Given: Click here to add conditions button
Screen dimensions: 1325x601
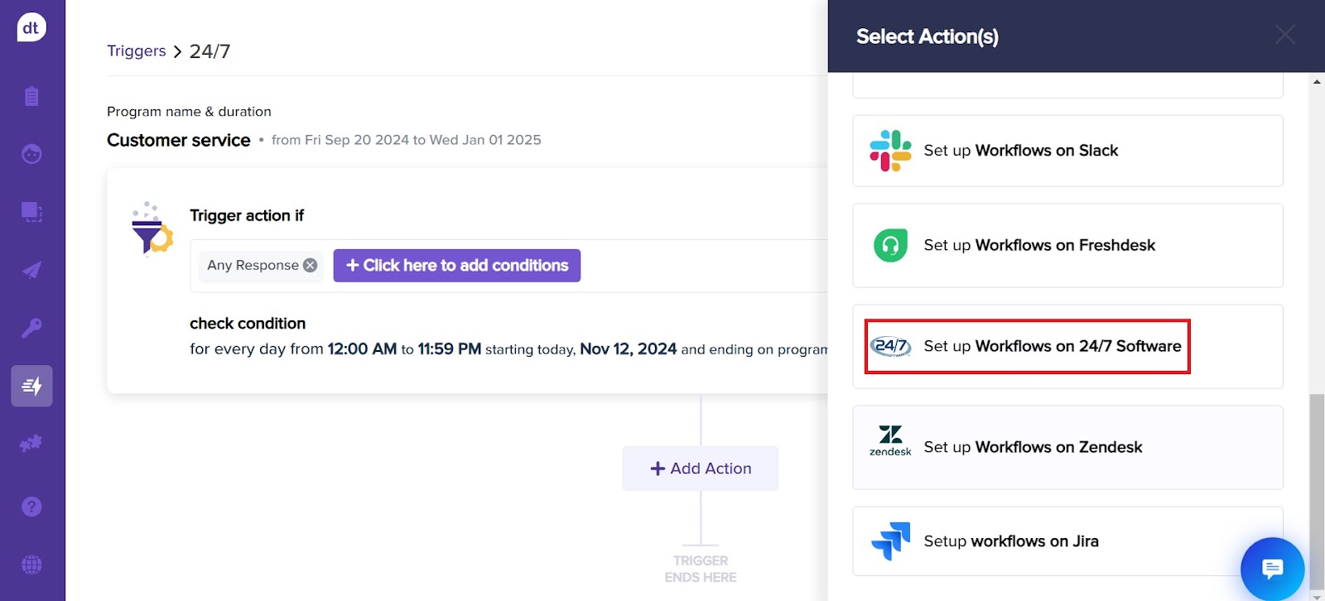Looking at the screenshot, I should coord(457,266).
